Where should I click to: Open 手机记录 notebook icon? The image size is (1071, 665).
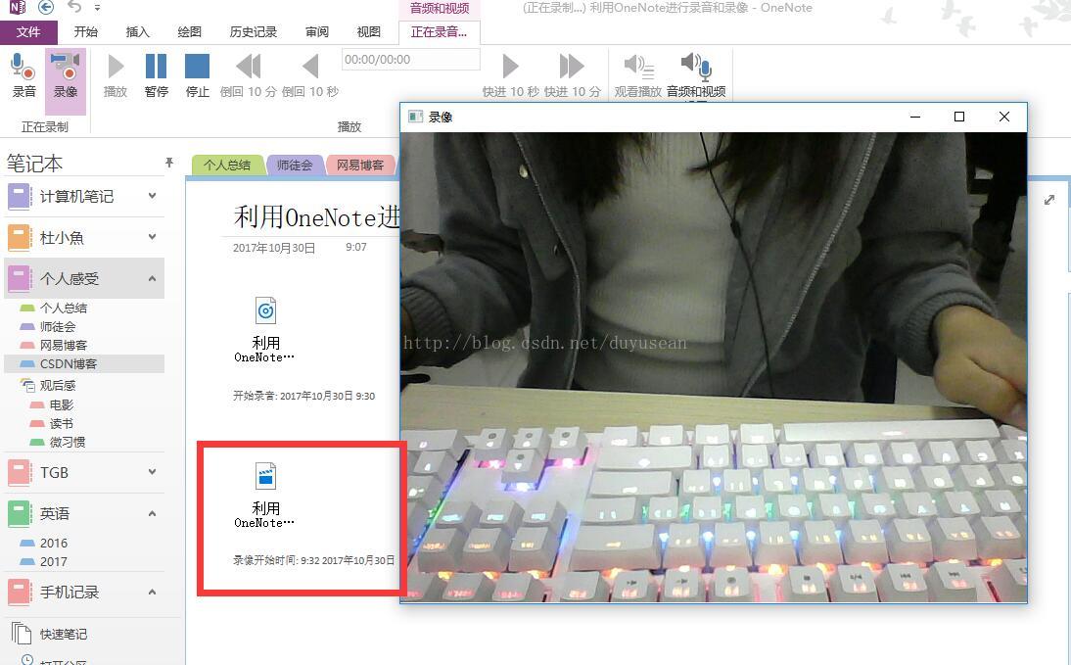pyautogui.click(x=20, y=593)
